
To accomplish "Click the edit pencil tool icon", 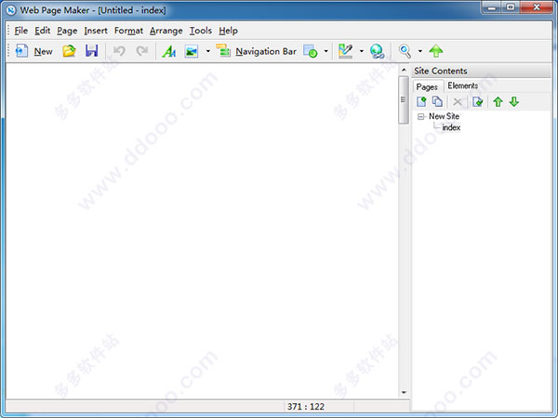I will pos(345,51).
